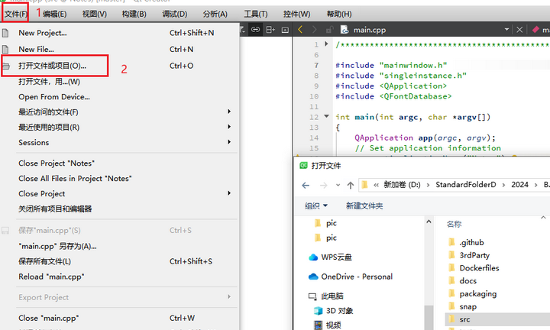Open the 编辑(E) menu
The image size is (550, 330).
55,14
